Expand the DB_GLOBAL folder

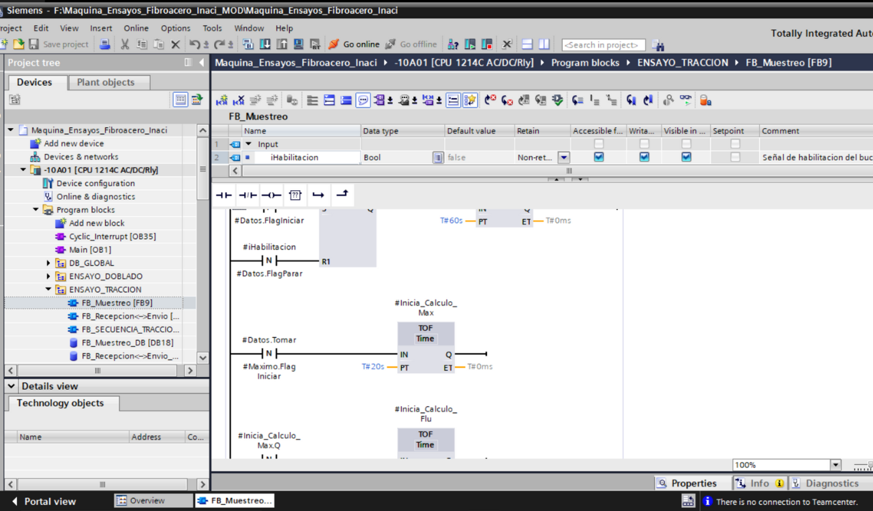click(x=48, y=263)
